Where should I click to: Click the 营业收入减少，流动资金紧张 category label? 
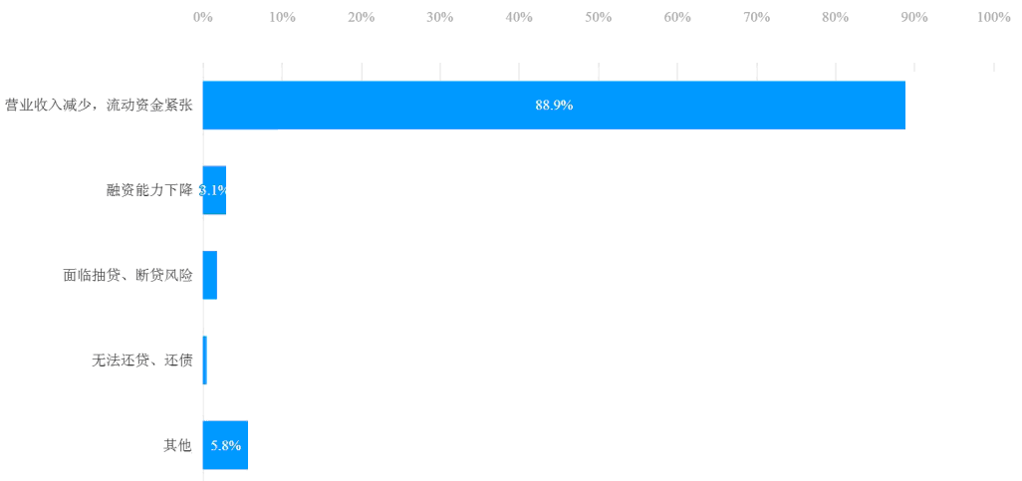click(99, 105)
